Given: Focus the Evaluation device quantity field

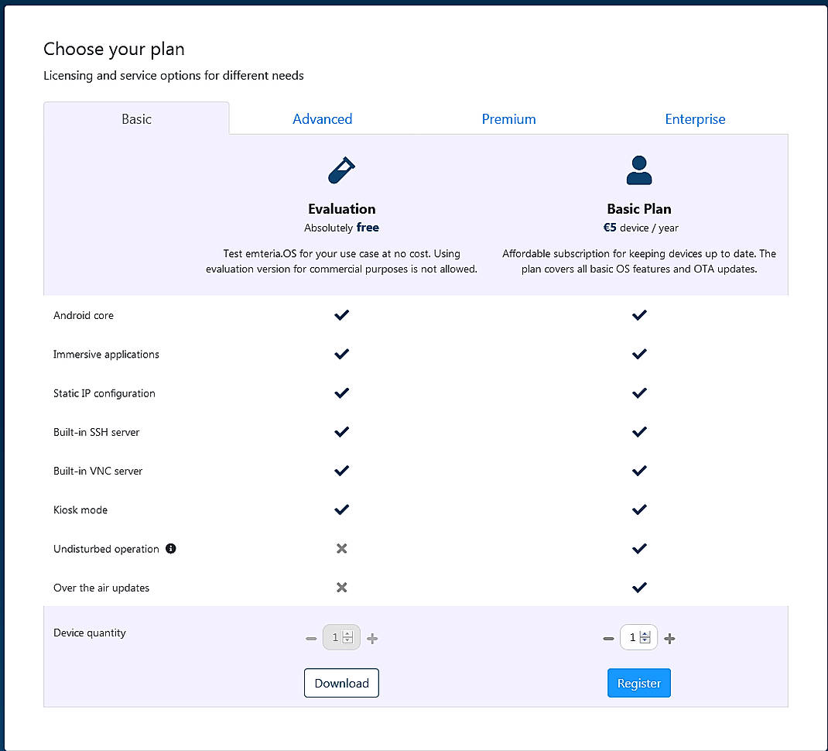Looking at the screenshot, I should [x=342, y=637].
